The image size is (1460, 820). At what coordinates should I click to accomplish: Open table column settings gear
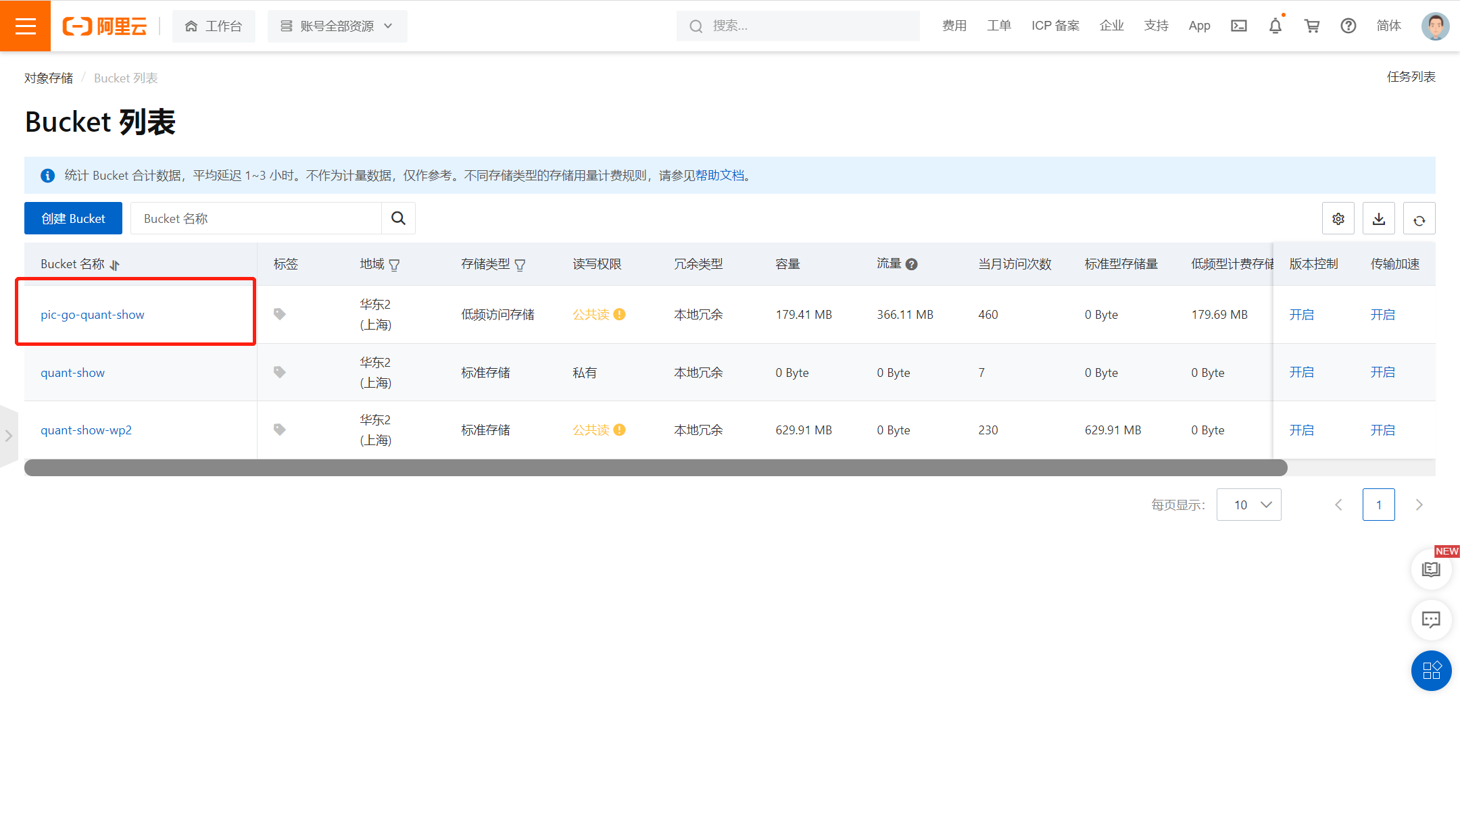1338,219
